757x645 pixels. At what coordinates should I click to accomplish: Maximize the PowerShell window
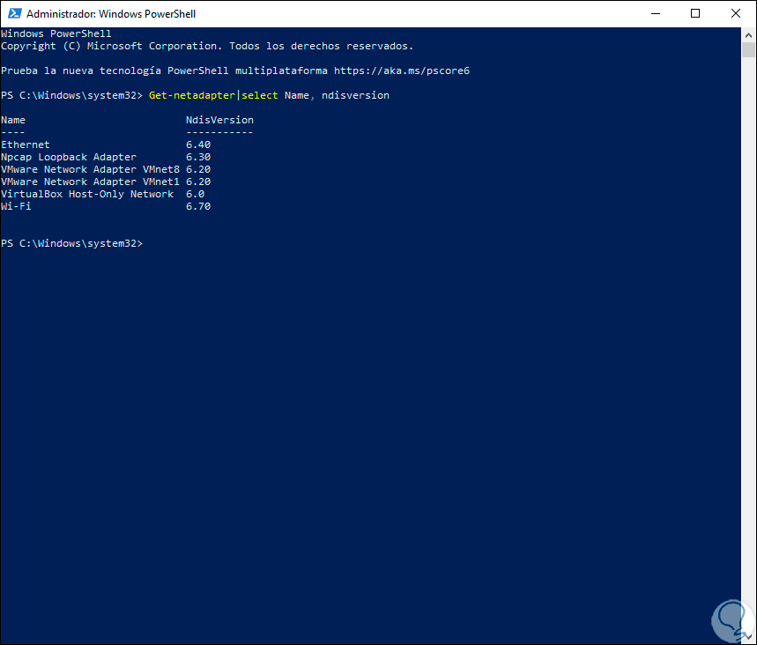[x=695, y=13]
